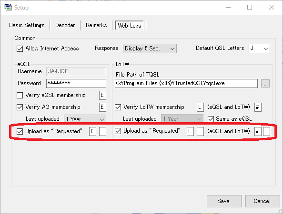Image resolution: width=283 pixels, height=214 pixels.
Task: Browse for the TQSL file path
Action: tap(265, 83)
